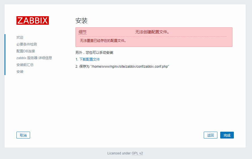Select the 配置DB连接 step in sidebar
Viewport: 252px width, 159px height.
pyautogui.click(x=26, y=51)
